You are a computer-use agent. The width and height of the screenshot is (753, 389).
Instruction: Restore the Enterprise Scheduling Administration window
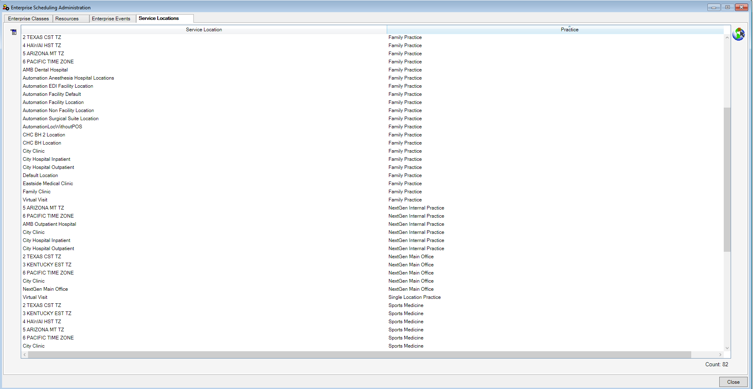tap(727, 7)
